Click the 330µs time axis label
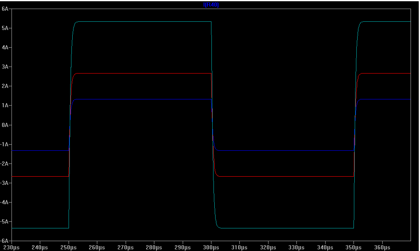 296,248
